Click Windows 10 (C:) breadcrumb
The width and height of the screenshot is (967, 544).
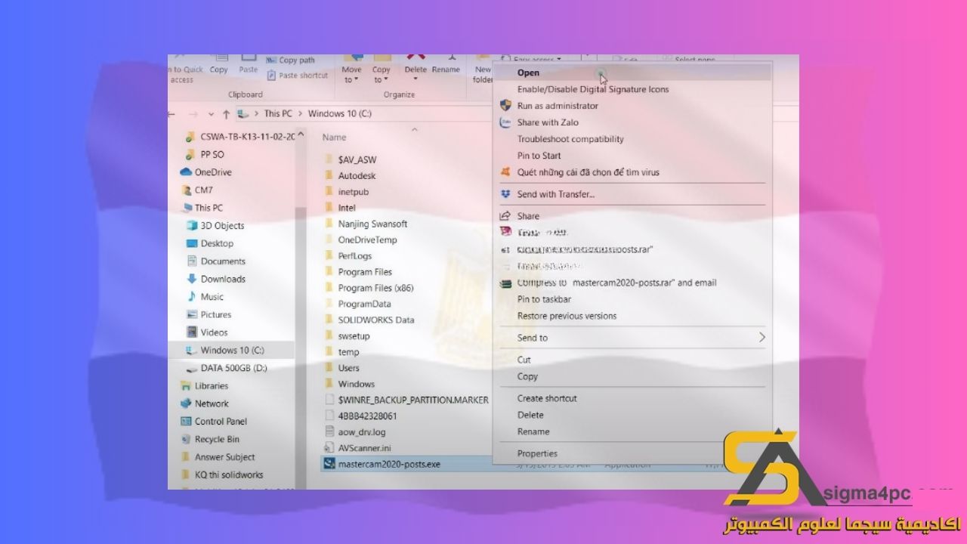coord(340,113)
